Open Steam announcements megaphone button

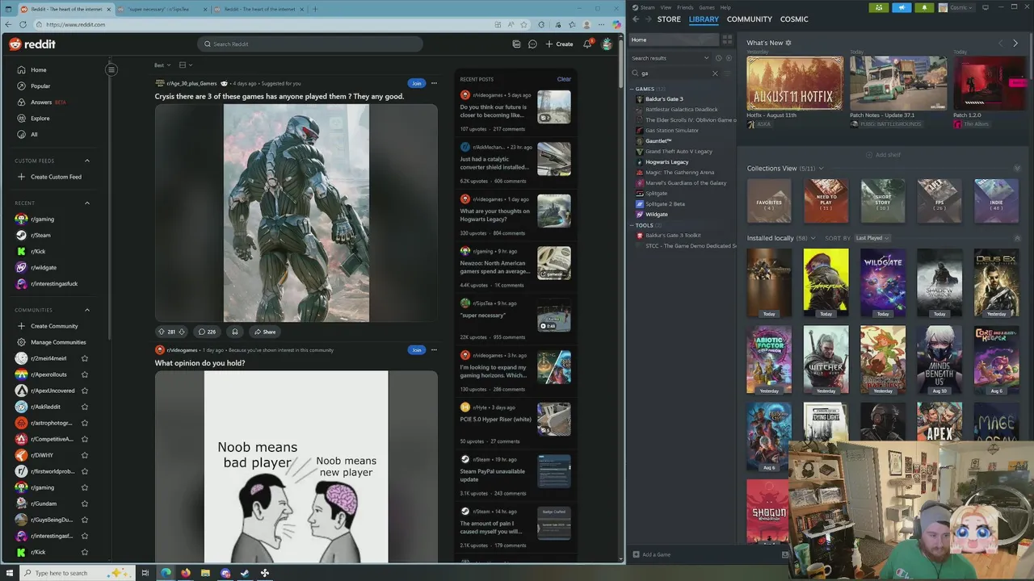(x=902, y=7)
